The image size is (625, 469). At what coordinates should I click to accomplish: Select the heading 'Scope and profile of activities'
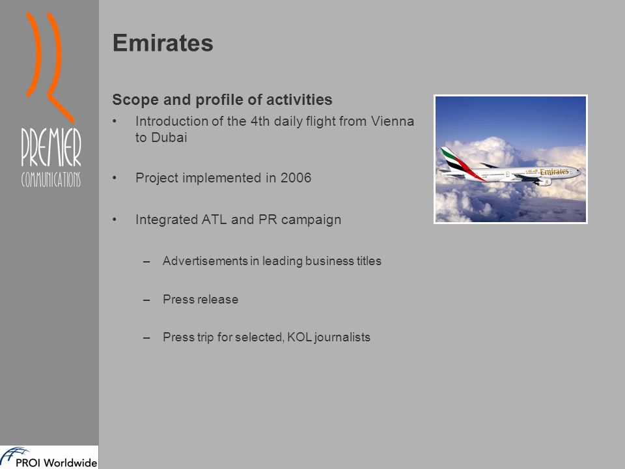click(222, 100)
